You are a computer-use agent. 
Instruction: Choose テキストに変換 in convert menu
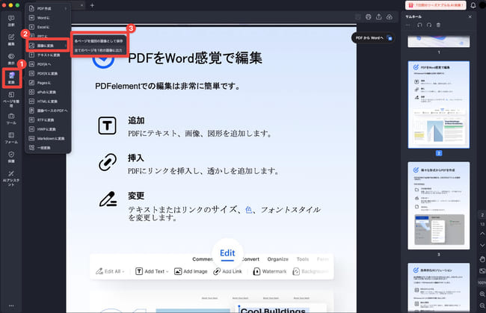click(x=48, y=55)
